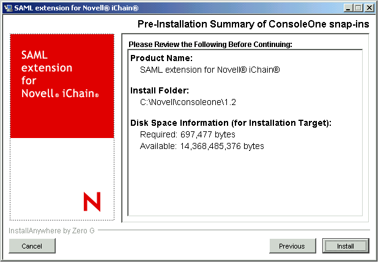378x262 pixels.
Task: Select the Product Name label
Action: (x=161, y=59)
